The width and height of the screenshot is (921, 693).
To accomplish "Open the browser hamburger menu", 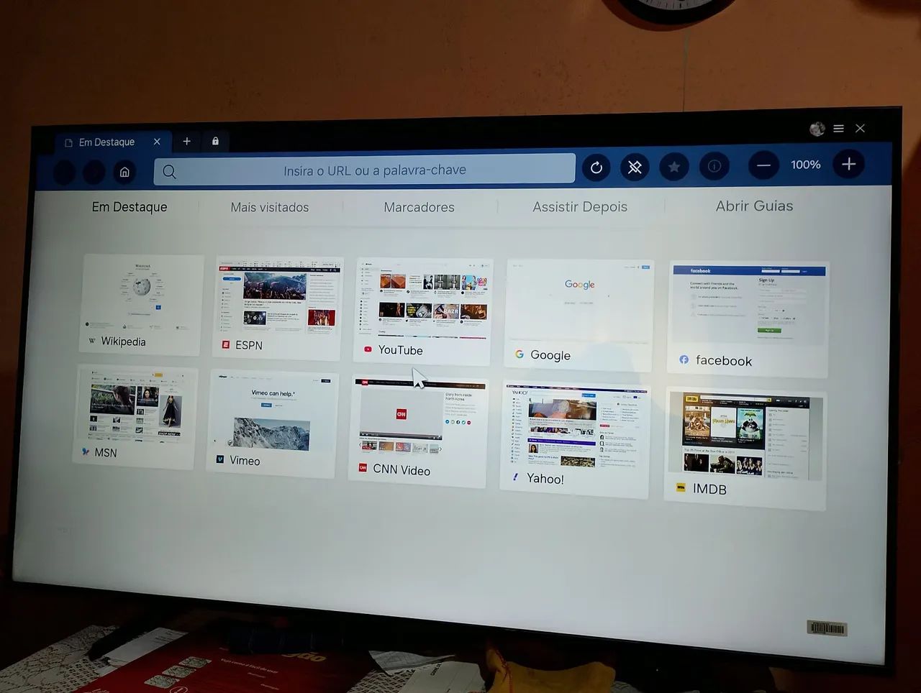I will (x=838, y=129).
